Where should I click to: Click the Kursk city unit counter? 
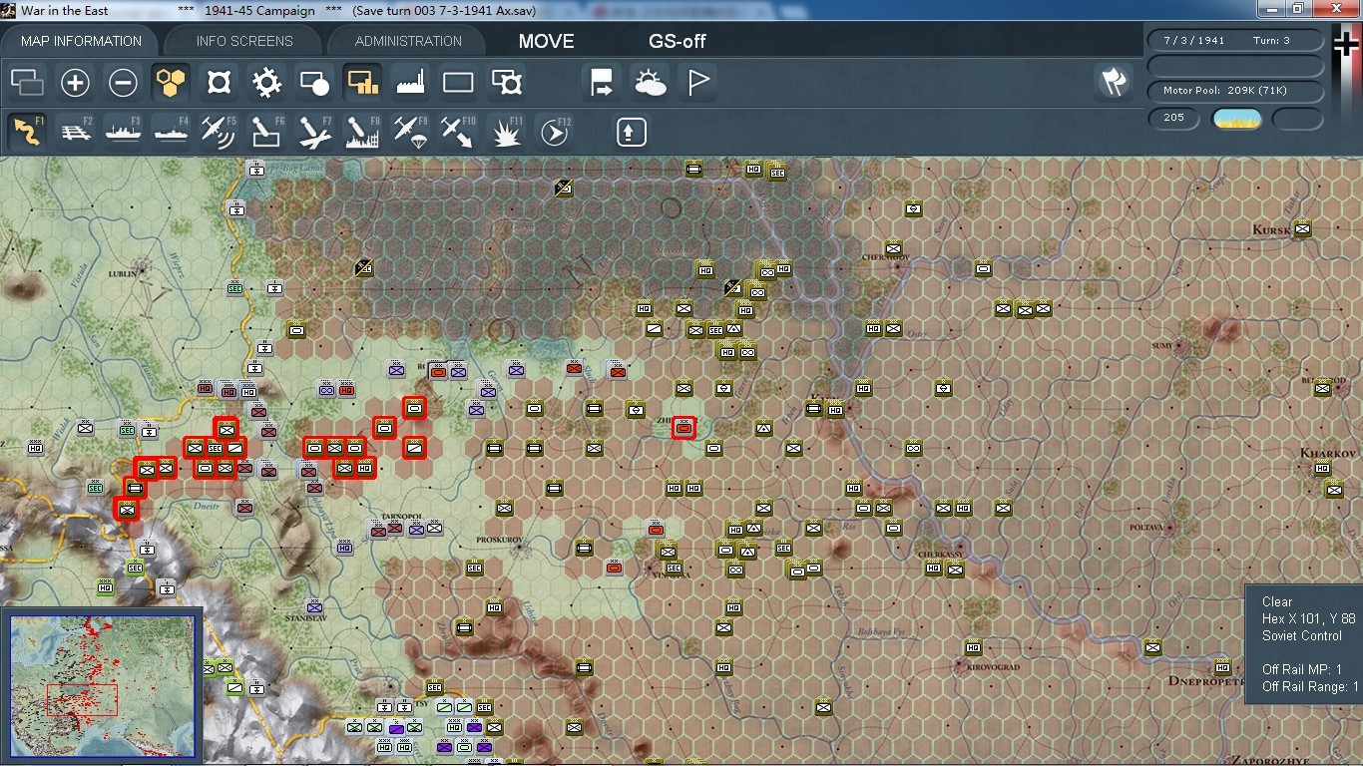pos(1302,228)
